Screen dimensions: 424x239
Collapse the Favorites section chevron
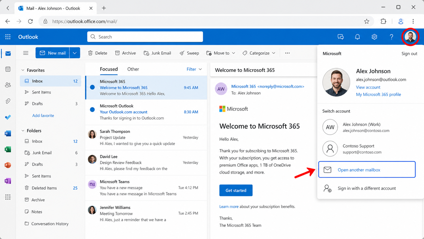pos(23,70)
